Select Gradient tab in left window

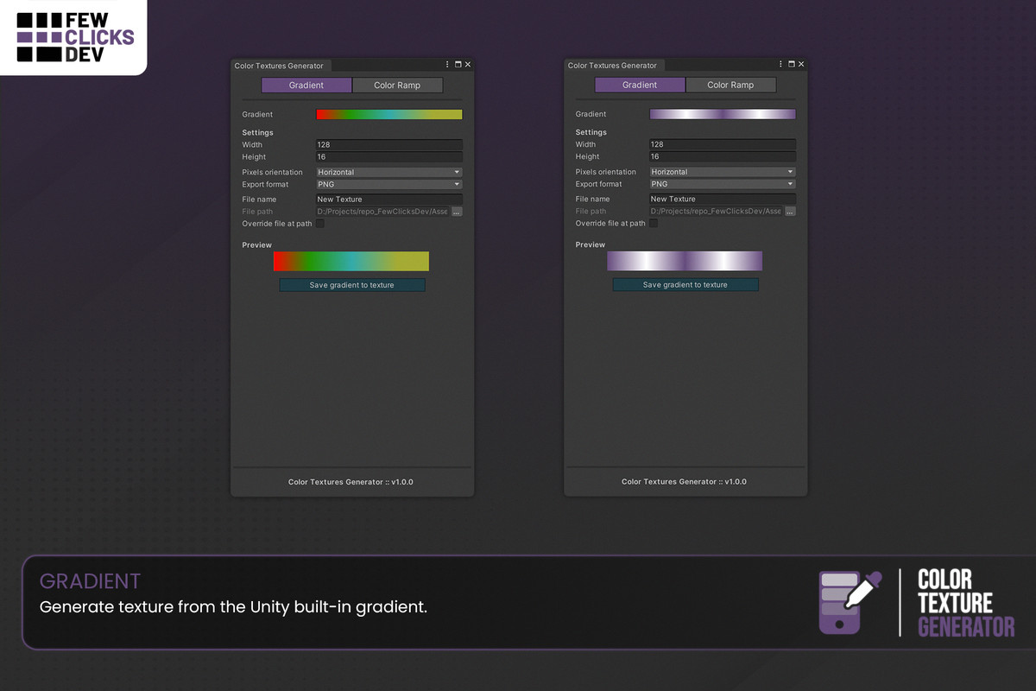pyautogui.click(x=306, y=86)
